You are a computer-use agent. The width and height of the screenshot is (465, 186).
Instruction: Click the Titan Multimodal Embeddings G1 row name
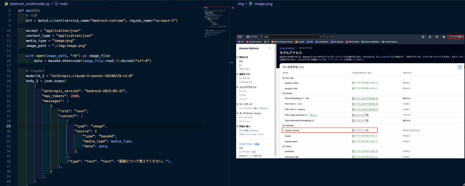click(x=299, y=121)
